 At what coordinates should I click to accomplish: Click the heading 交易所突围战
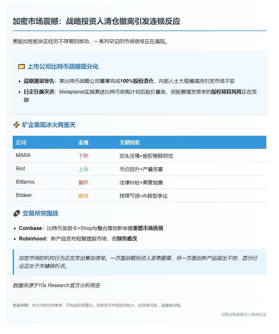pos(40,213)
